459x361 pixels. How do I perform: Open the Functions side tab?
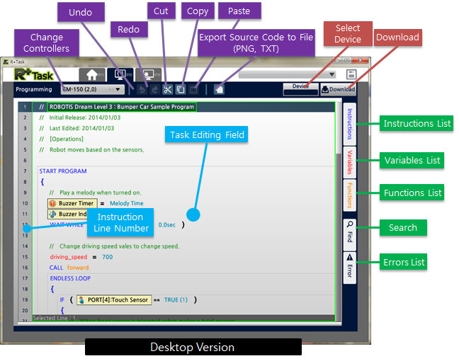[349, 195]
